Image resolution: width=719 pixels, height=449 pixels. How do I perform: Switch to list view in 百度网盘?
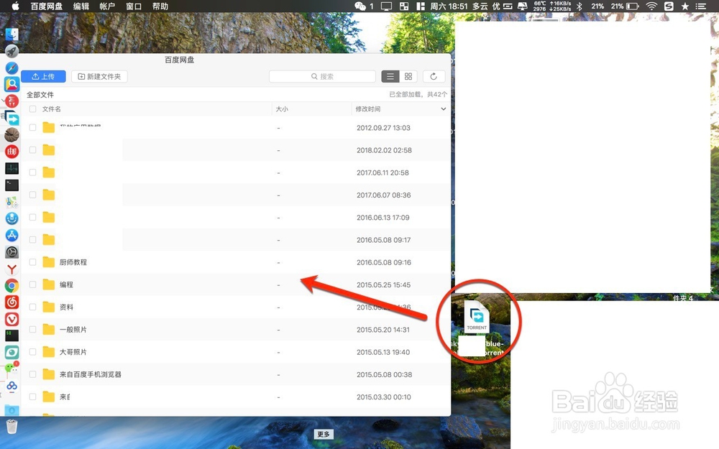(x=390, y=77)
